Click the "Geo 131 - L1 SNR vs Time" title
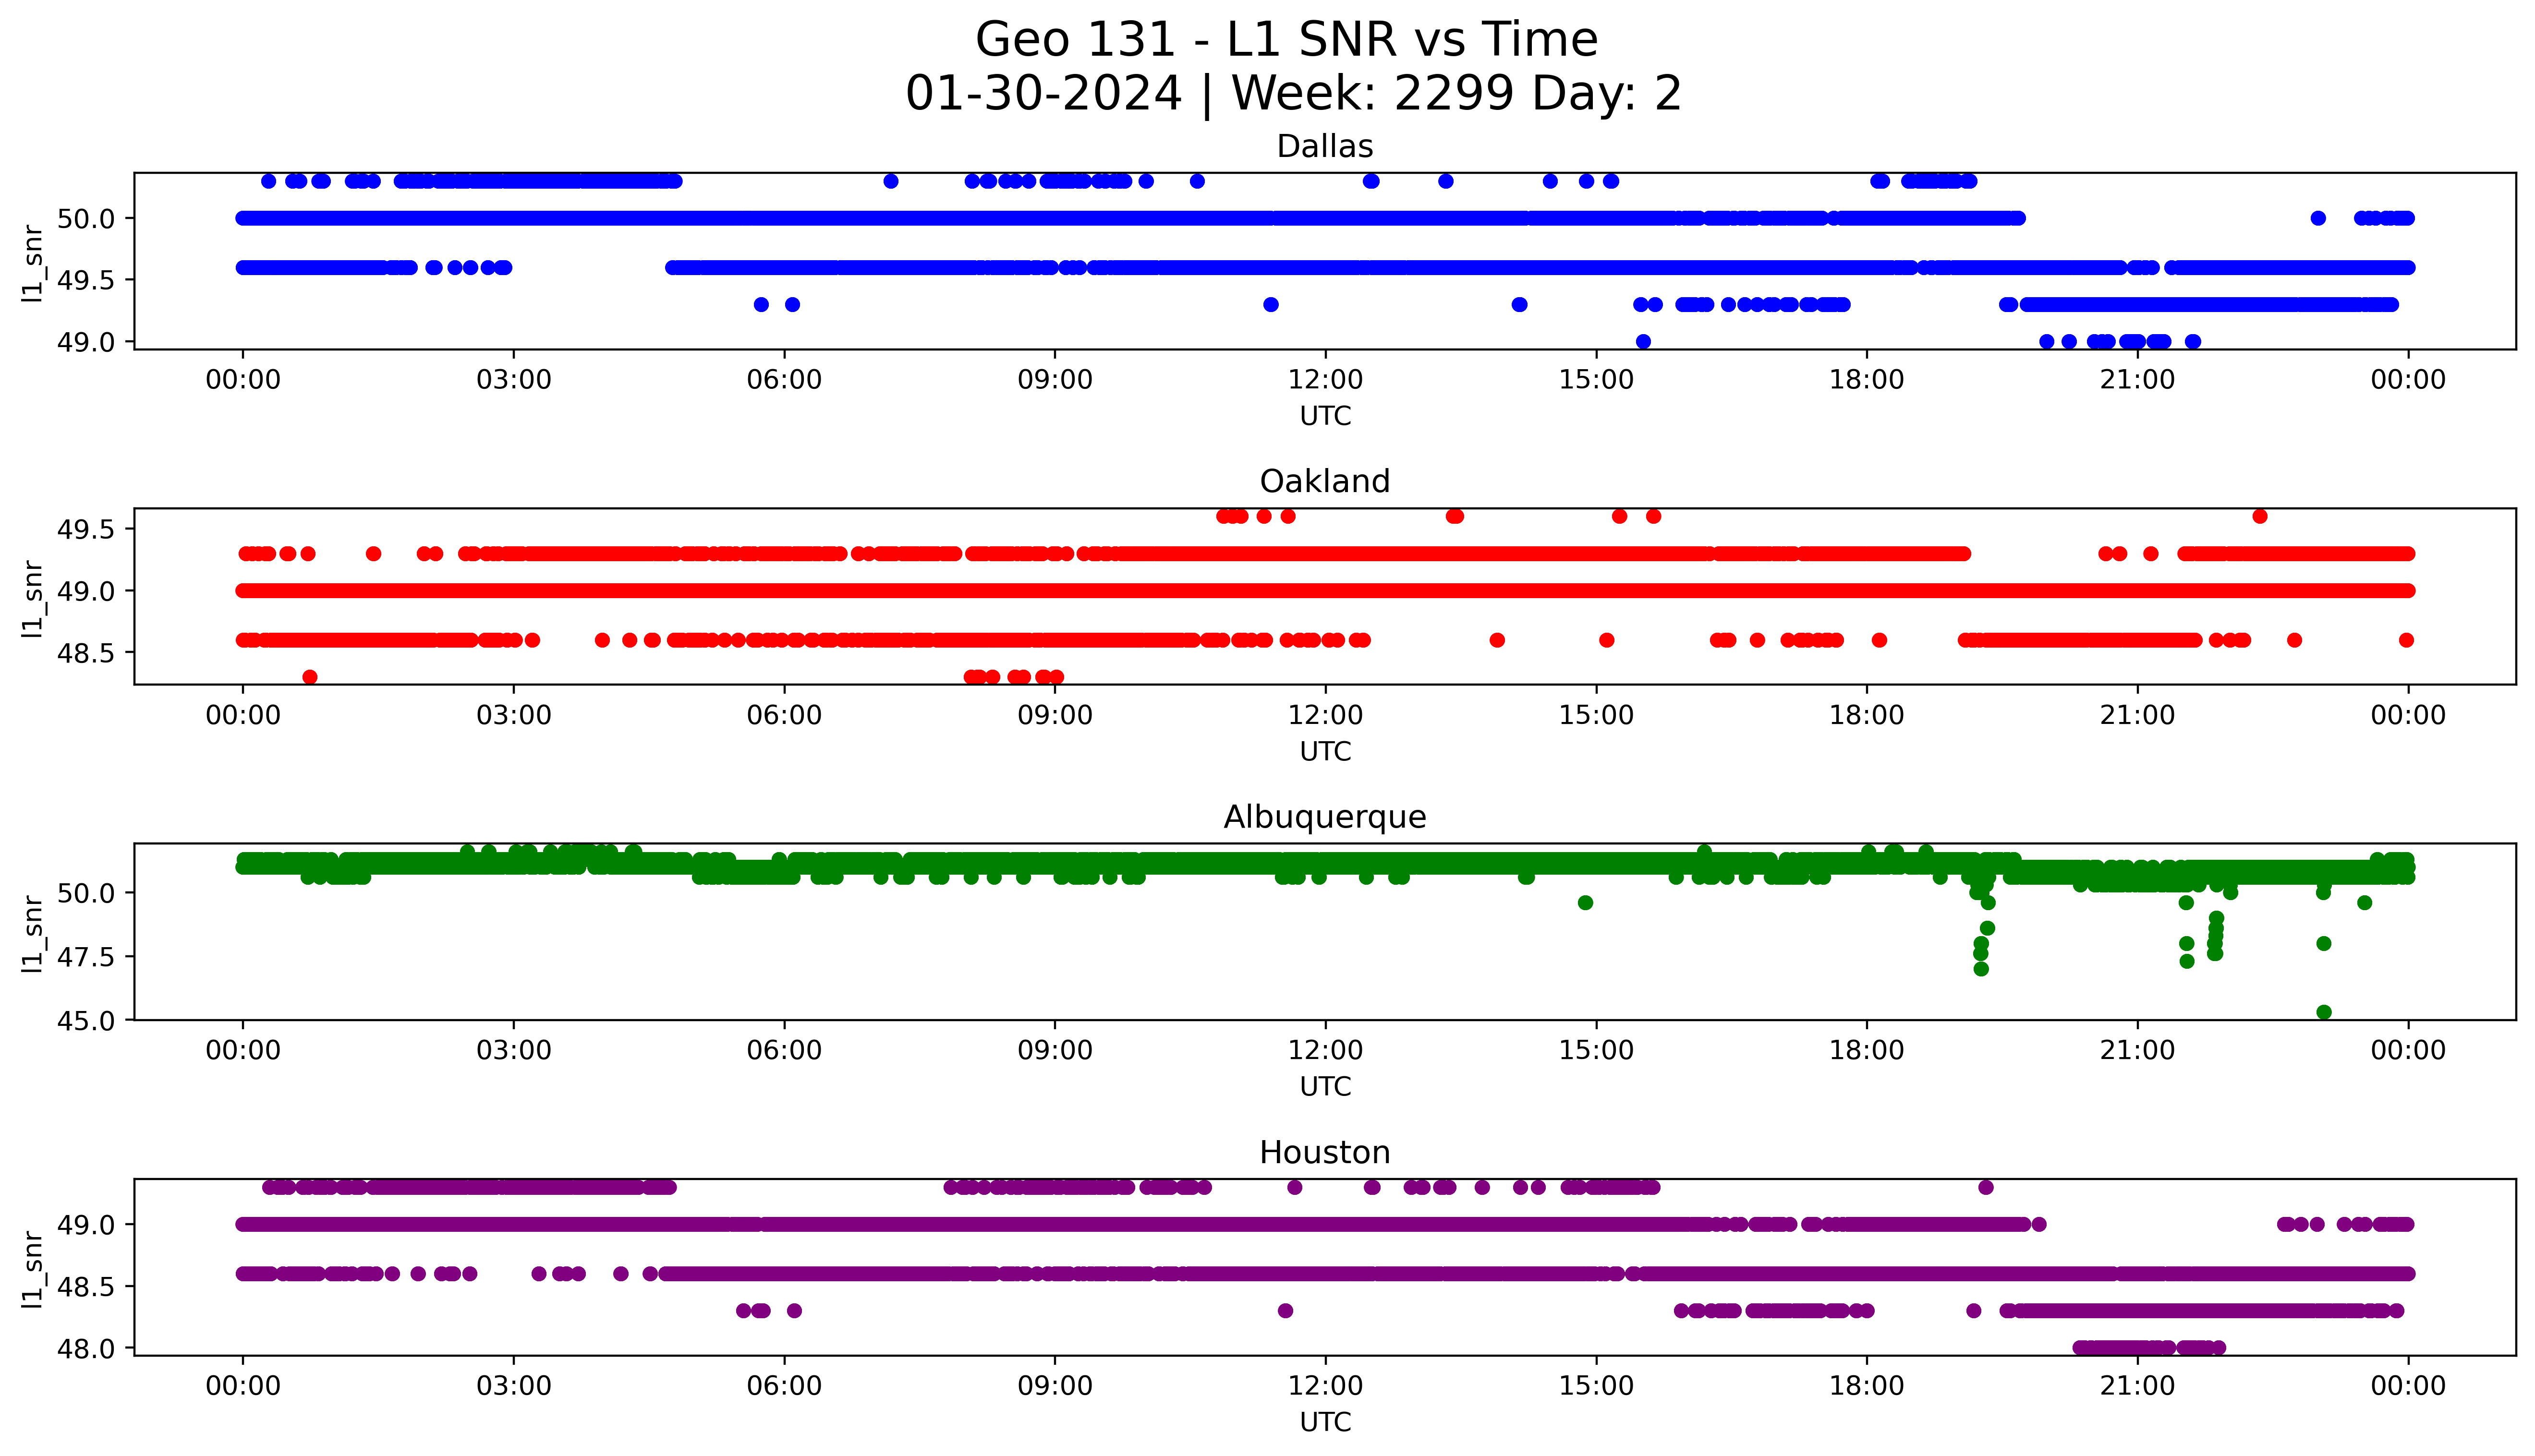Image resolution: width=2535 pixels, height=1456 pixels. pyautogui.click(x=1286, y=40)
